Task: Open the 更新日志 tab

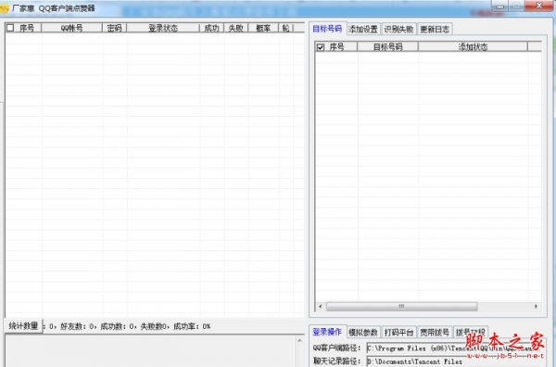Action: tap(435, 29)
